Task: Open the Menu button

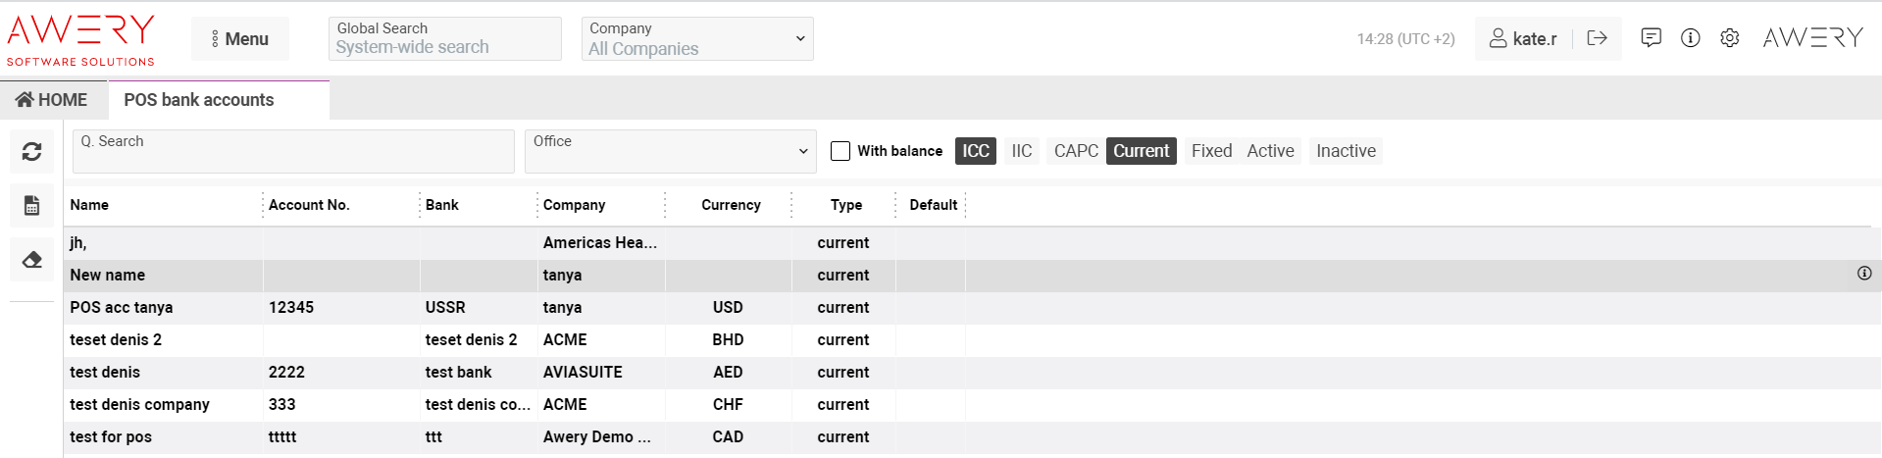Action: pyautogui.click(x=240, y=39)
